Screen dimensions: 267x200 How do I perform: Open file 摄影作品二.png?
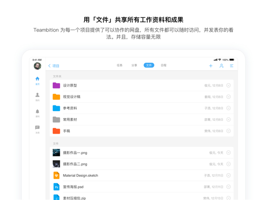click(75, 164)
